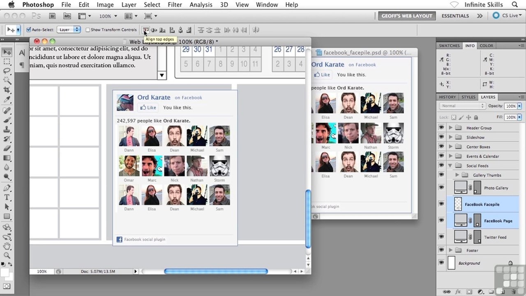Viewport: 526px width, 296px height.
Task: Select the Crop tool
Action: (7, 90)
